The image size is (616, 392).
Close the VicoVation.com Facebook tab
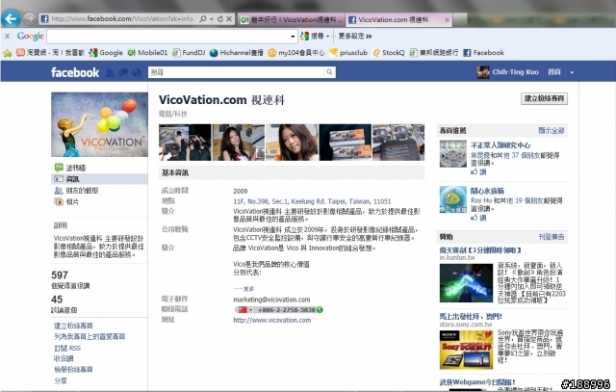447,19
